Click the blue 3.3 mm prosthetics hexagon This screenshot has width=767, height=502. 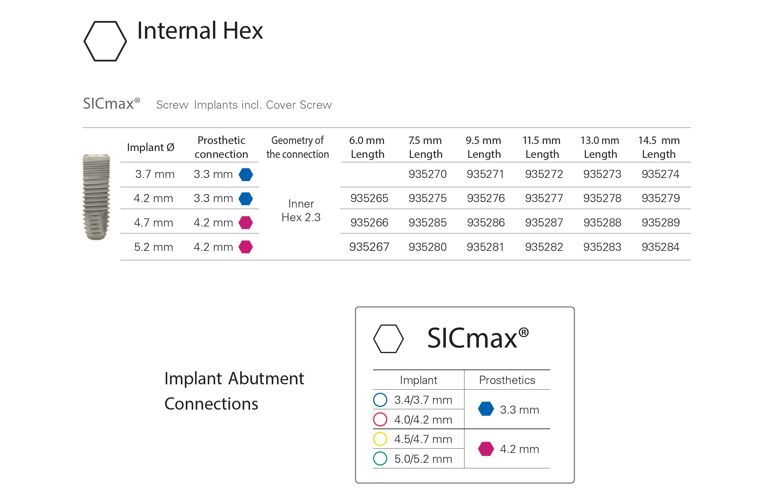[486, 409]
